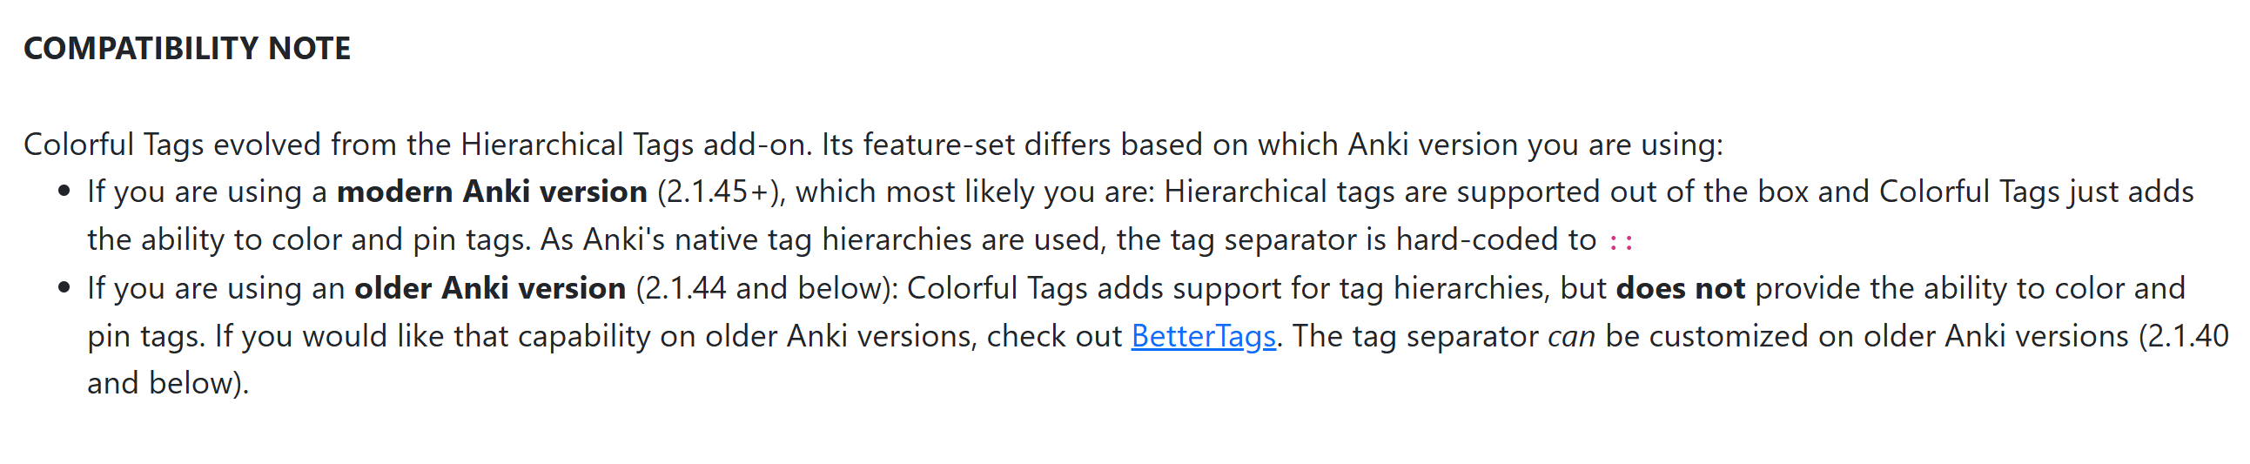
Task: Click the second bullet point marker
Action: tap(64, 288)
